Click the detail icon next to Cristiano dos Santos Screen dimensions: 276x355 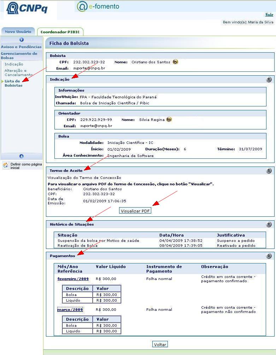pyautogui.click(x=175, y=62)
